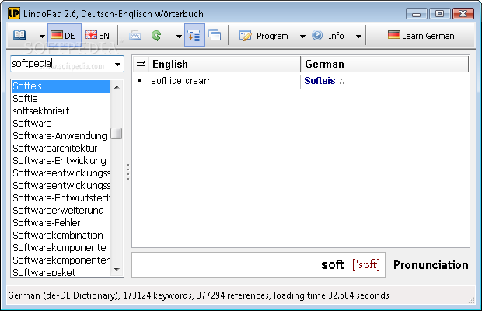Click the search field containing softpedia
482x311 pixels.
tap(61, 64)
